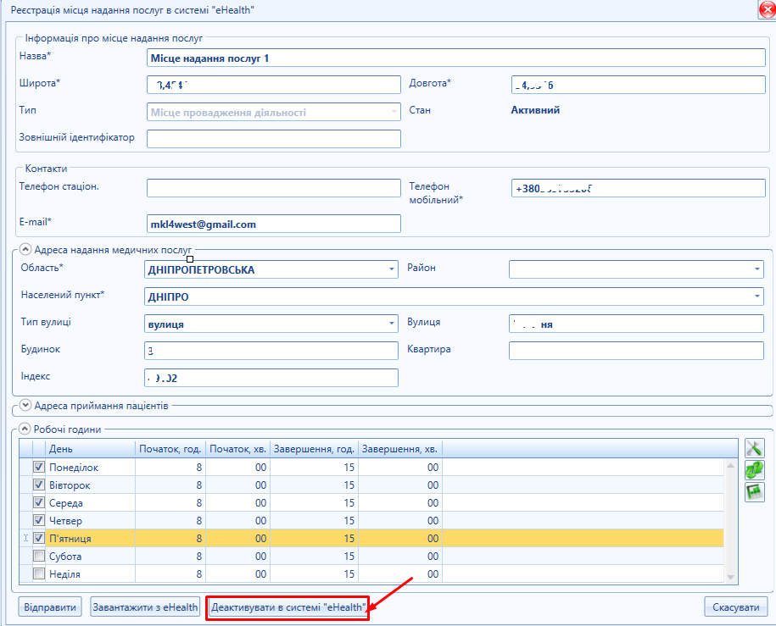Click the Відправити button
Image resolution: width=776 pixels, height=626 pixels.
50,607
